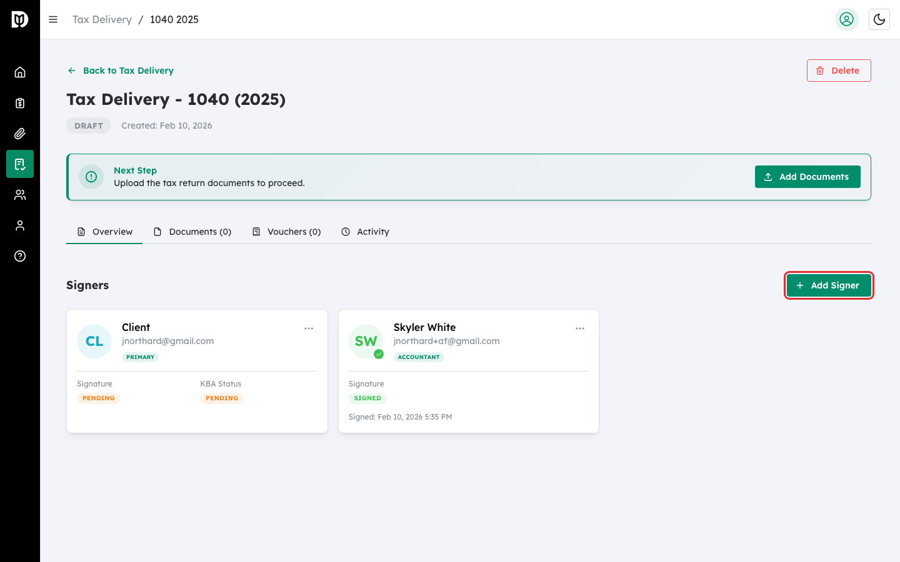Open the active Tax Delivery document-check icon

point(19,164)
